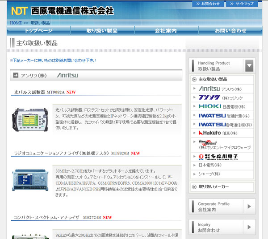This screenshot has height=239, width=268.
Task: Open the MT9082A optical pulse tester image
Action: coord(30,120)
